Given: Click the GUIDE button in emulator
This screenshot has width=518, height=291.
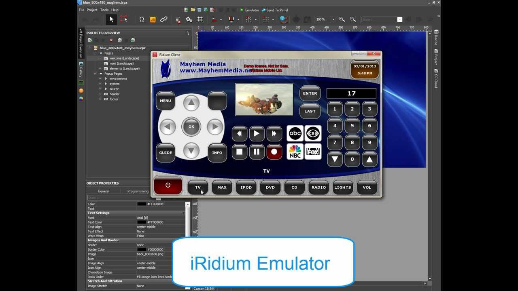Looking at the screenshot, I should coord(166,153).
